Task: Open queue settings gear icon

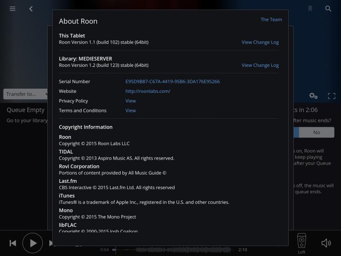Action: (313, 95)
